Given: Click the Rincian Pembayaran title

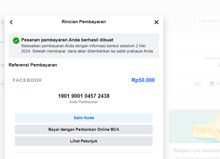Looking at the screenshot, I should 84,22.
